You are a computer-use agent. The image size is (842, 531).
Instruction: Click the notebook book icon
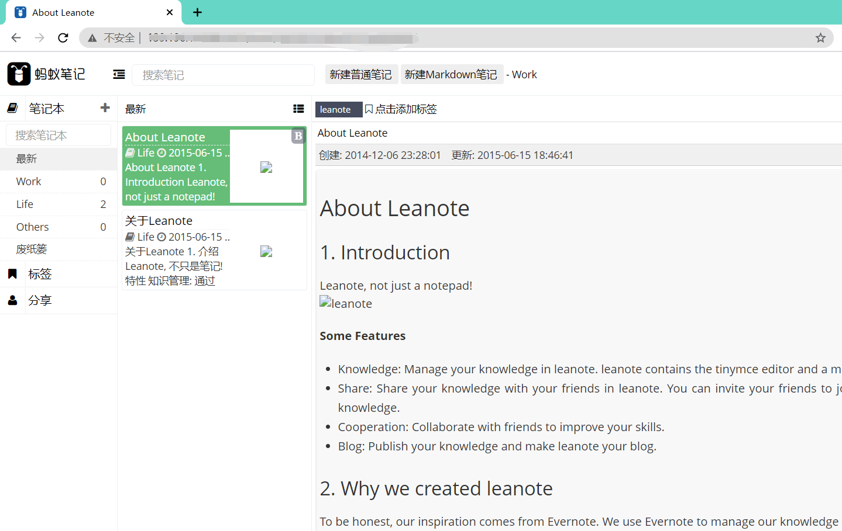12,108
